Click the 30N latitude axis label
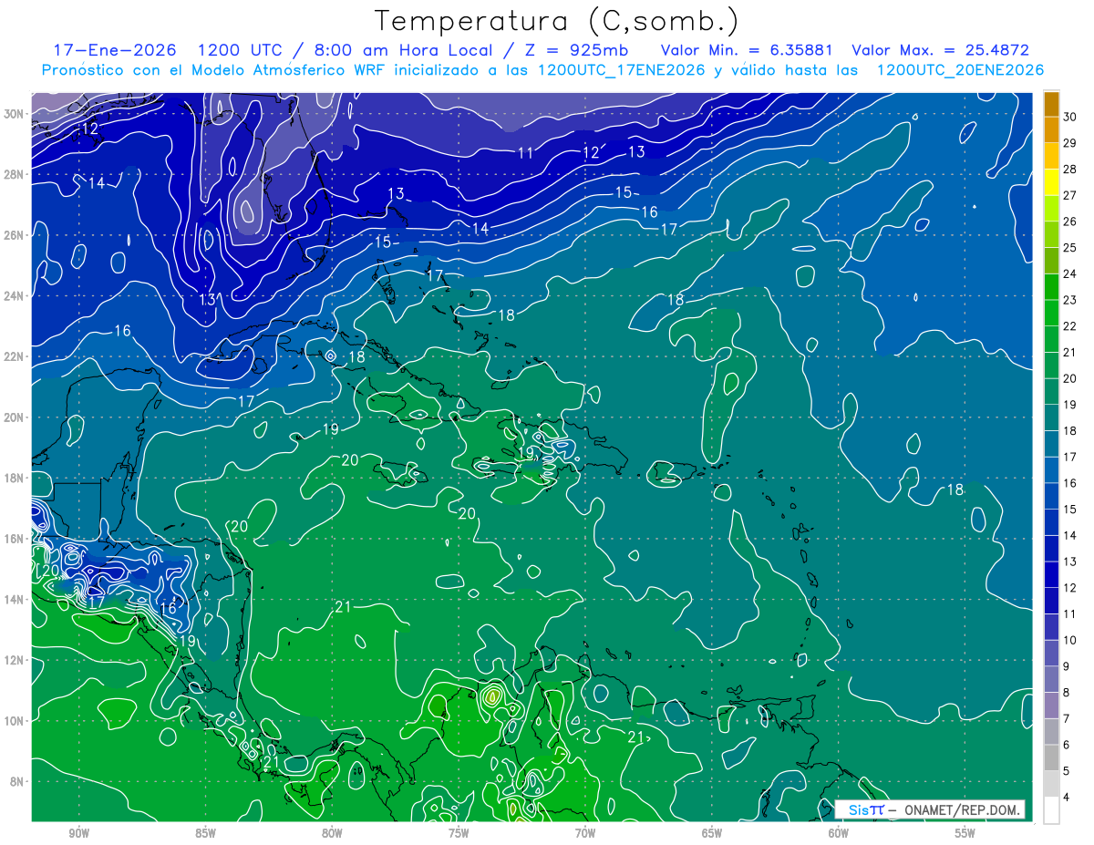The width and height of the screenshot is (1094, 845). [15, 114]
